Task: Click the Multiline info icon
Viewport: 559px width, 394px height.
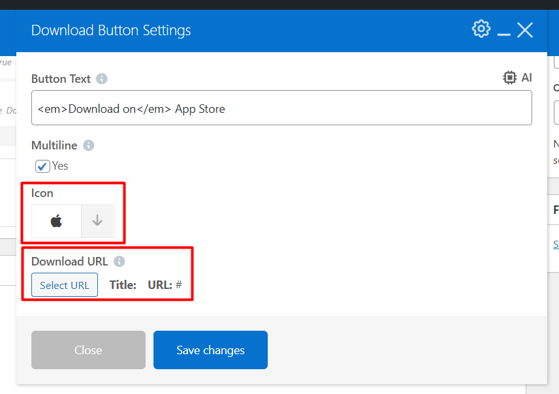Action: [x=88, y=145]
